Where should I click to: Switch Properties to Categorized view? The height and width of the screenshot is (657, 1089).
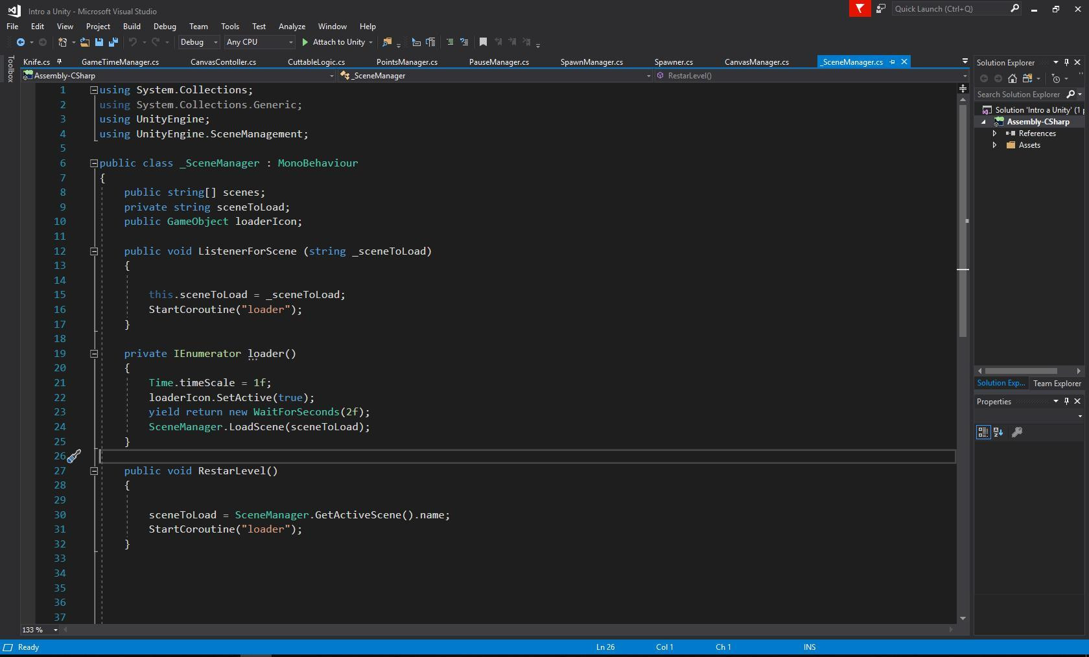(983, 432)
